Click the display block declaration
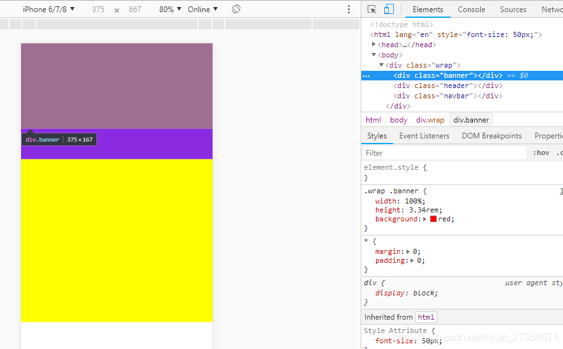The image size is (563, 349). click(407, 293)
